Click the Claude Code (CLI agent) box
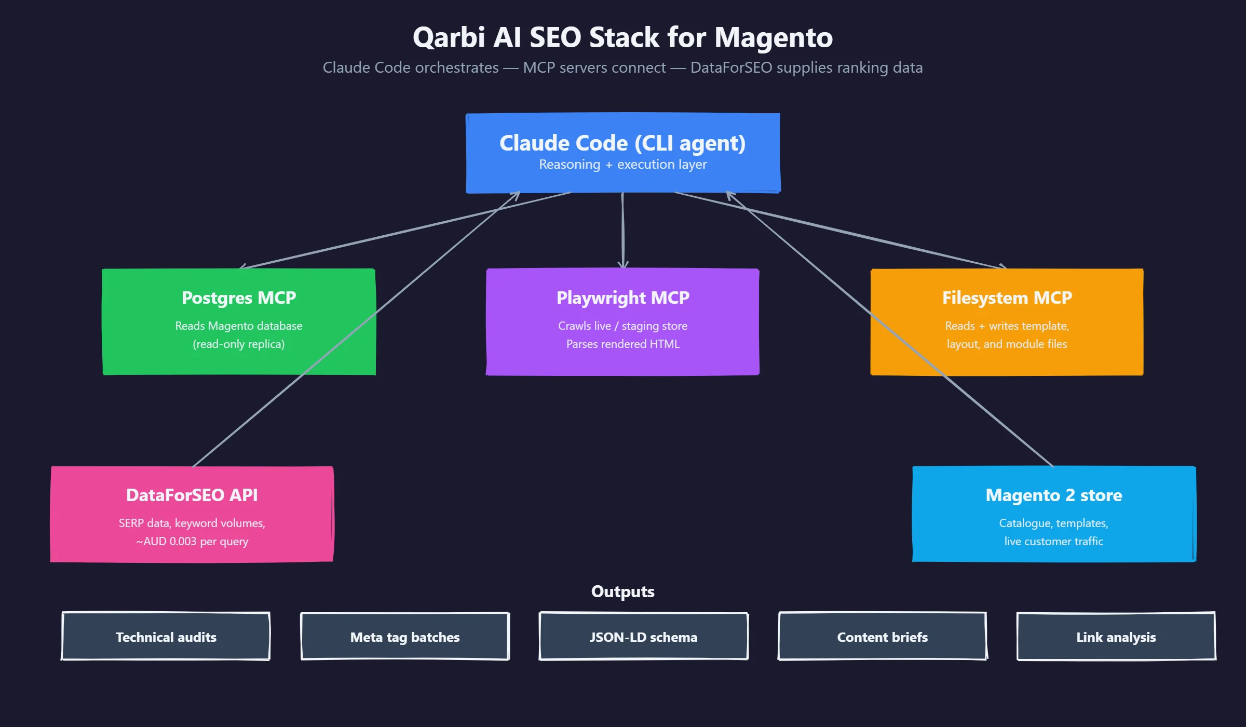The width and height of the screenshot is (1246, 727). point(623,153)
